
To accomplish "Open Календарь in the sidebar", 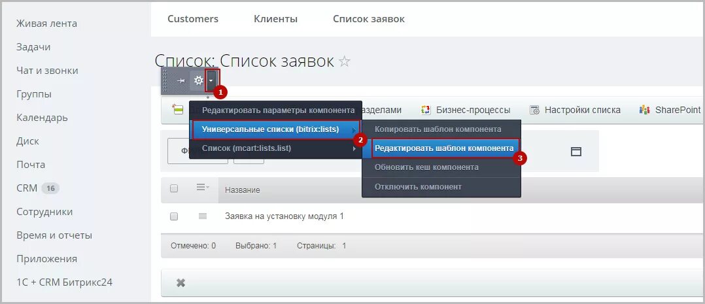I will [x=43, y=118].
